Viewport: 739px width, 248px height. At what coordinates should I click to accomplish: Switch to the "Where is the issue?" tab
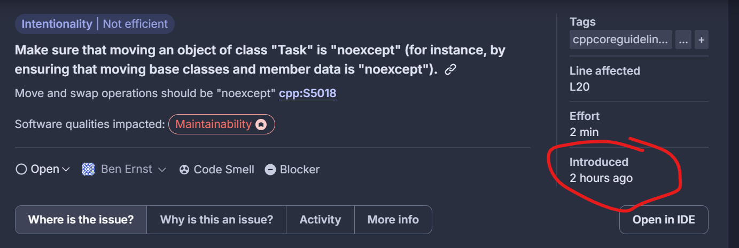[81, 220]
